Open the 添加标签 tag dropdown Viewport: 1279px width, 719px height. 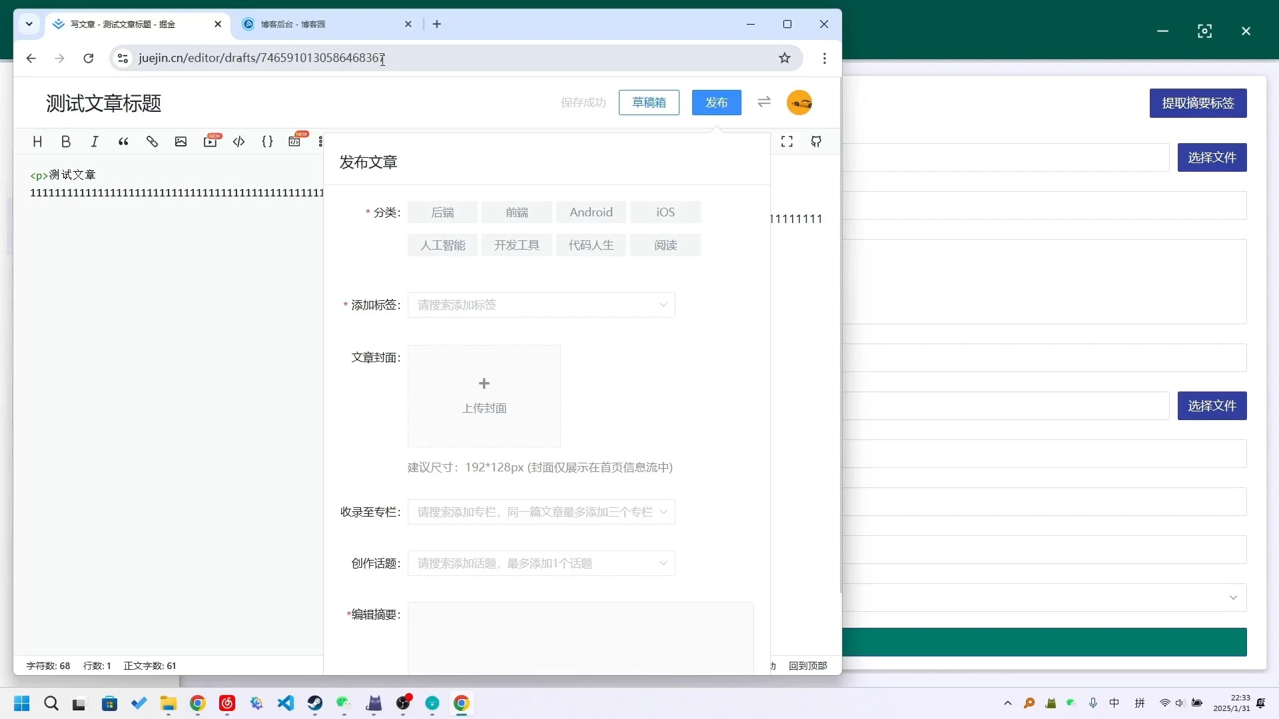click(541, 305)
